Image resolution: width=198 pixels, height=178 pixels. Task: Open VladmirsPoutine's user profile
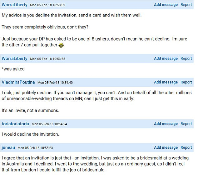pos(18,82)
